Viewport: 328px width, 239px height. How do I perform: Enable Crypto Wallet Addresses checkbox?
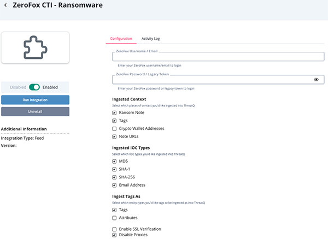(114, 129)
